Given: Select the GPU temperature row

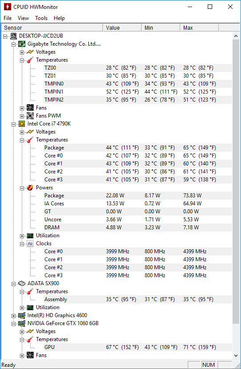Looking at the screenshot, I should click(138, 347).
